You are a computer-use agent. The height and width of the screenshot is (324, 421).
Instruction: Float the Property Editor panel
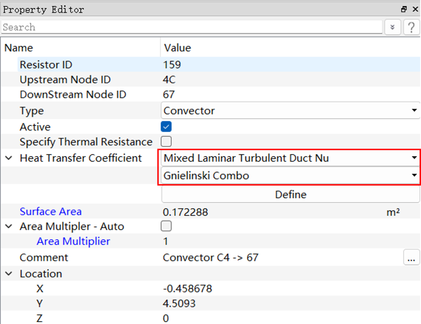403,9
